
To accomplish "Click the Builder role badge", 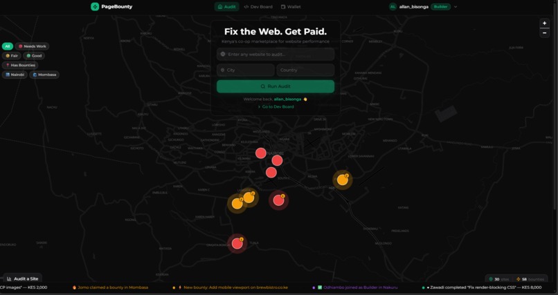I will click(440, 7).
